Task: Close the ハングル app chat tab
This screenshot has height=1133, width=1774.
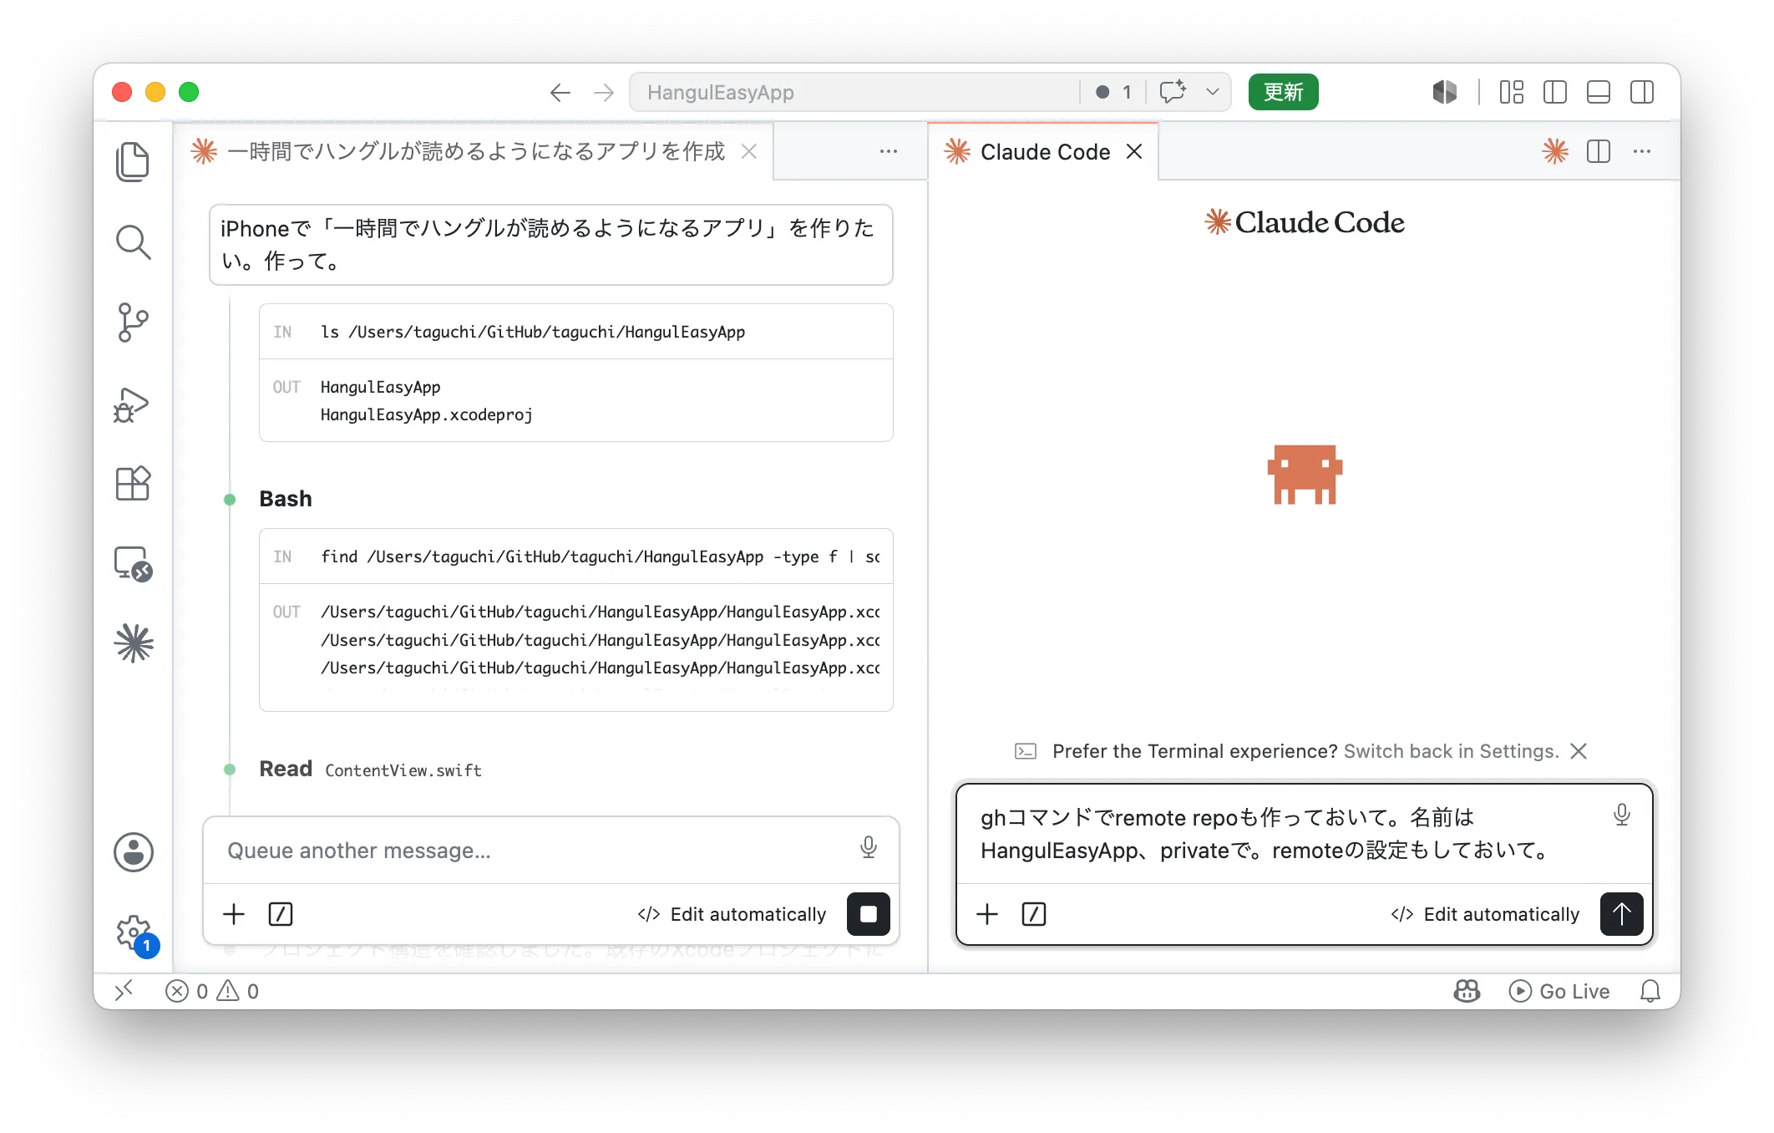Action: click(749, 151)
